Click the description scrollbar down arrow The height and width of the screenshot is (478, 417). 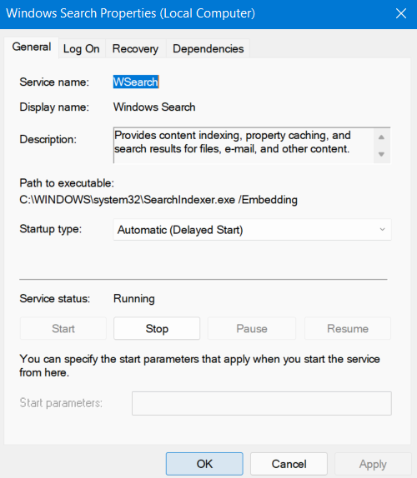(381, 154)
